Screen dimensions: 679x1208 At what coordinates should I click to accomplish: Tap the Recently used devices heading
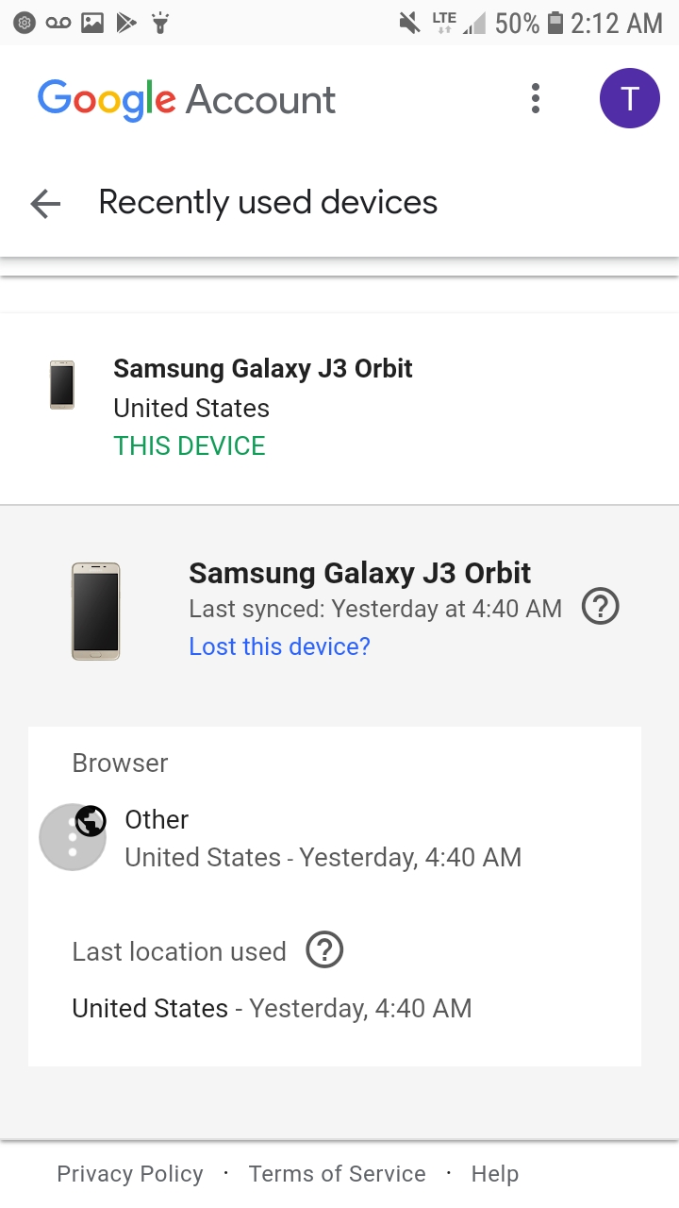[x=268, y=203]
